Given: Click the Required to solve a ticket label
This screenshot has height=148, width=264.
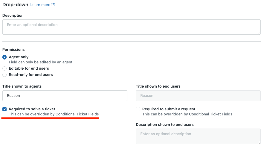Looking at the screenshot, I should click(32, 109).
